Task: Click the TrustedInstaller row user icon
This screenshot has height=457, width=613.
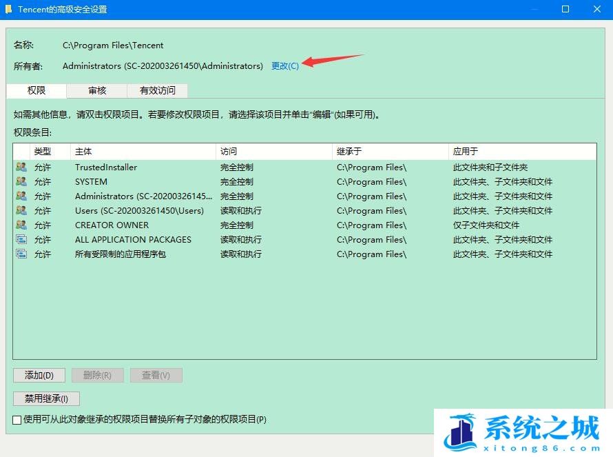Action: pos(21,167)
